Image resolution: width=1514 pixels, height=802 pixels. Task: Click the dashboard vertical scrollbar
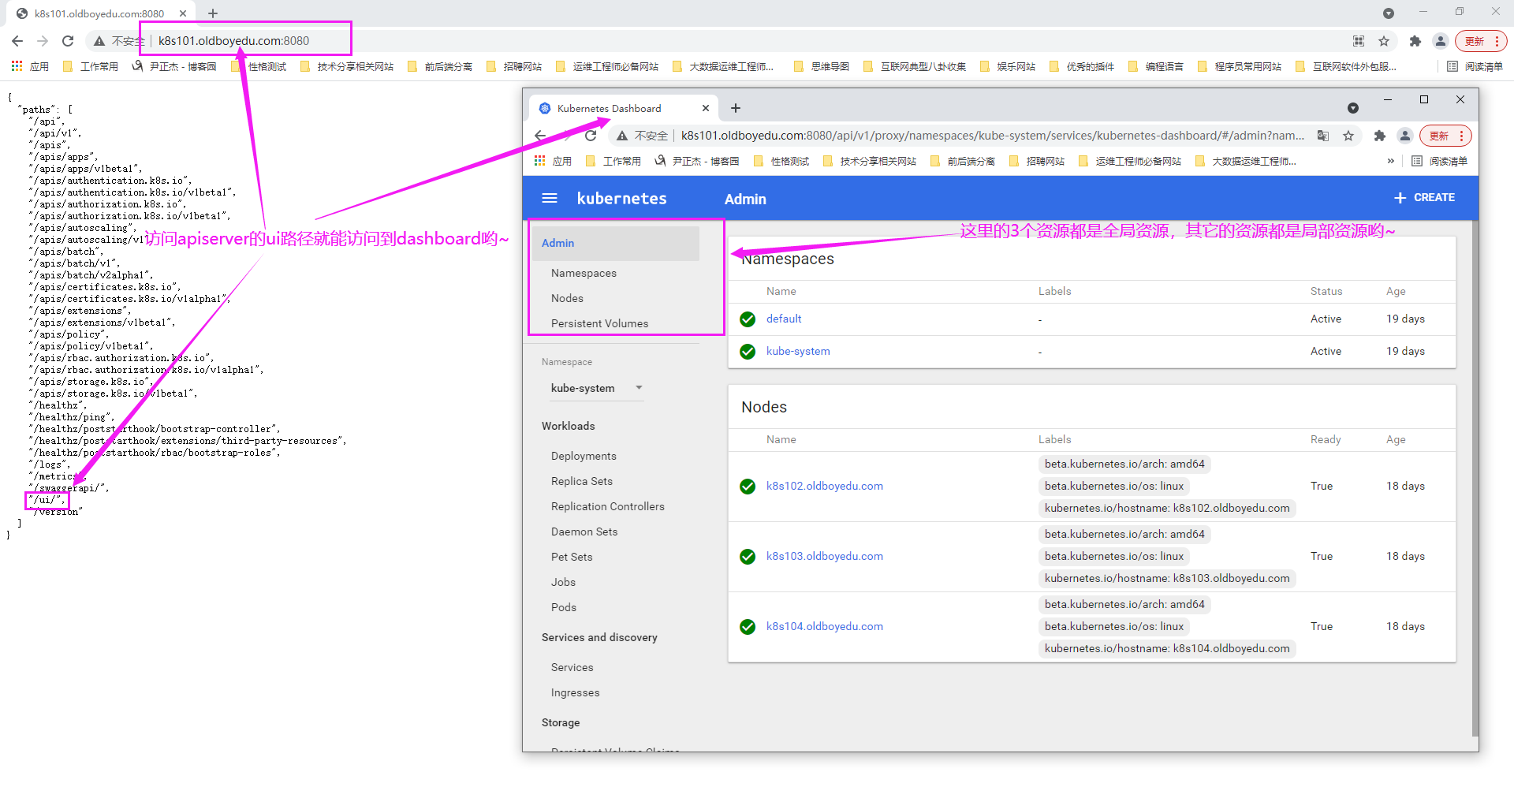[1475, 473]
